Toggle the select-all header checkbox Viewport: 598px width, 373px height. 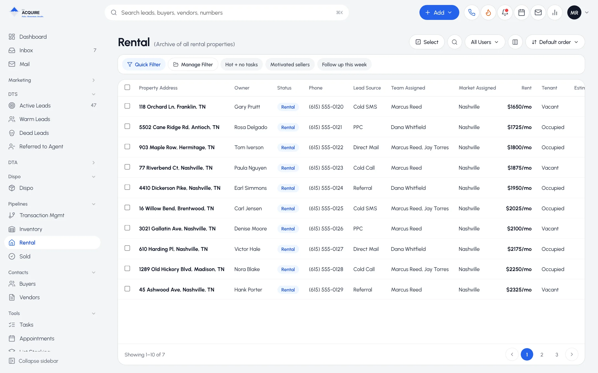pos(127,87)
